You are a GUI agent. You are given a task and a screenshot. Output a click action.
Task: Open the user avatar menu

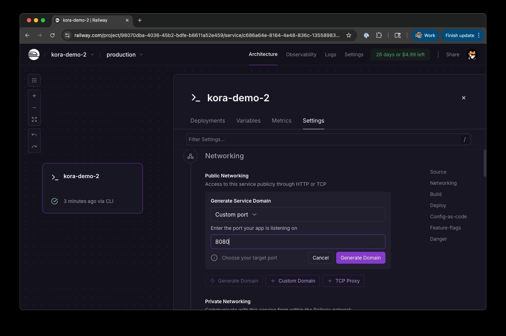472,54
